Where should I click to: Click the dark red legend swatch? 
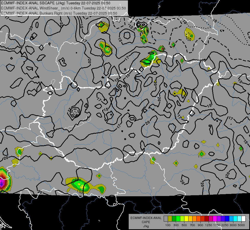(207, 219)
